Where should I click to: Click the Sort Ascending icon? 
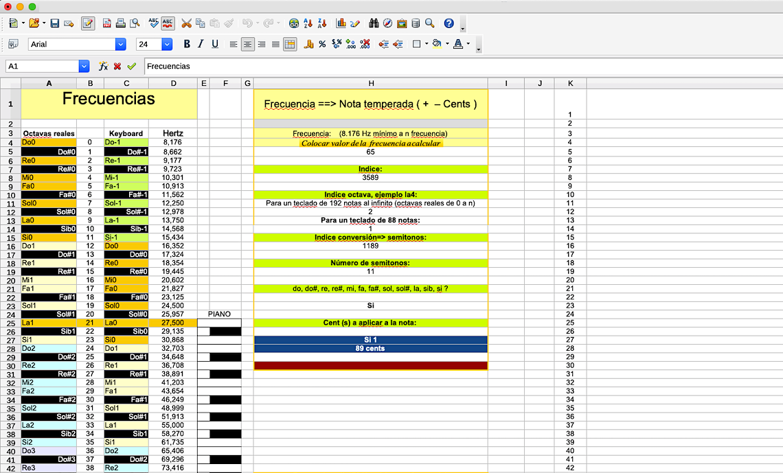click(308, 23)
